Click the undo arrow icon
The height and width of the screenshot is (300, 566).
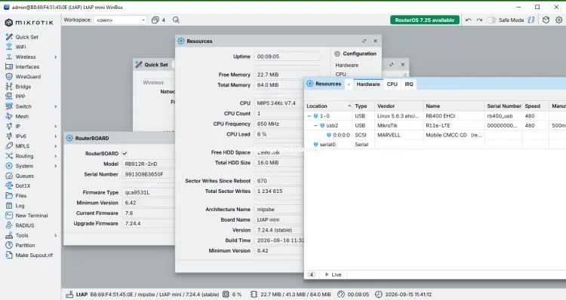[x=469, y=20]
